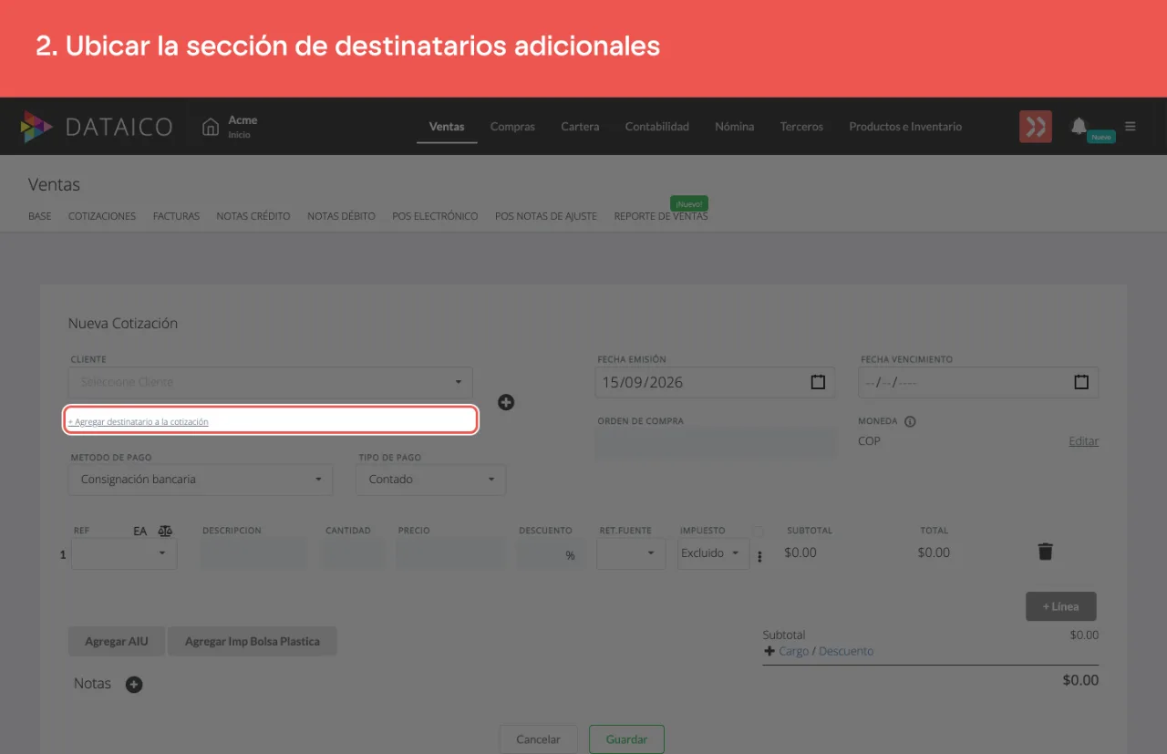
Task: Add a row with + Línea button
Action: [x=1060, y=606]
